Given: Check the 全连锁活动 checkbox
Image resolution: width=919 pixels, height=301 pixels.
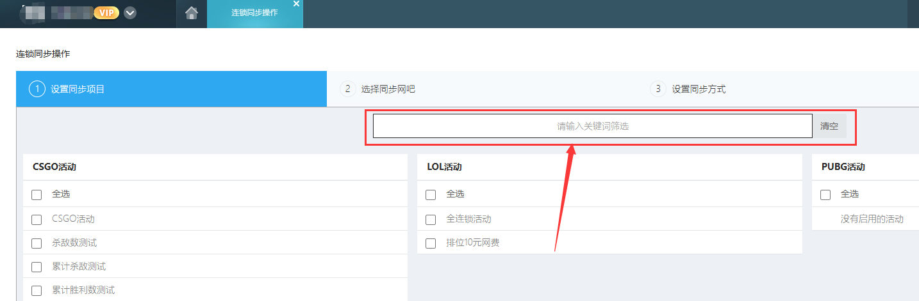Looking at the screenshot, I should click(x=431, y=220).
